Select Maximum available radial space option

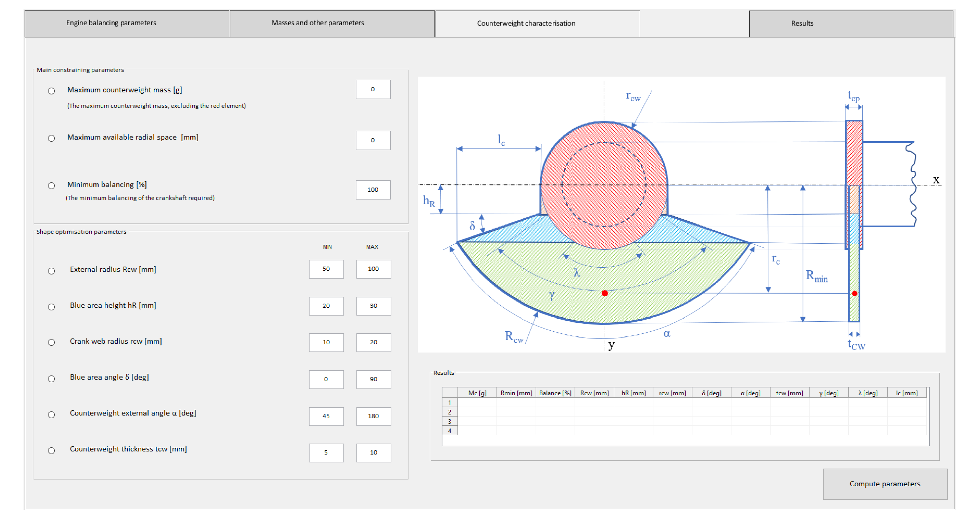[x=51, y=138]
